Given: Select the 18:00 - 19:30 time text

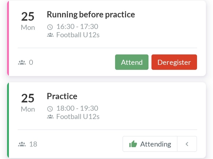Looking at the screenshot, I should tap(77, 108).
